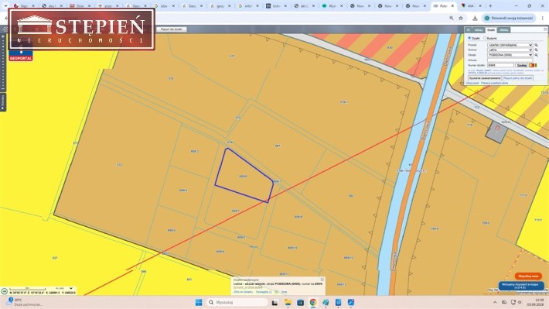The height and width of the screenshot is (309, 549).
Task: Switch to the first tab in search panel
Action: [469, 30]
